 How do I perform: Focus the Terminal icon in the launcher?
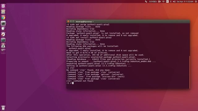tap(3, 23)
